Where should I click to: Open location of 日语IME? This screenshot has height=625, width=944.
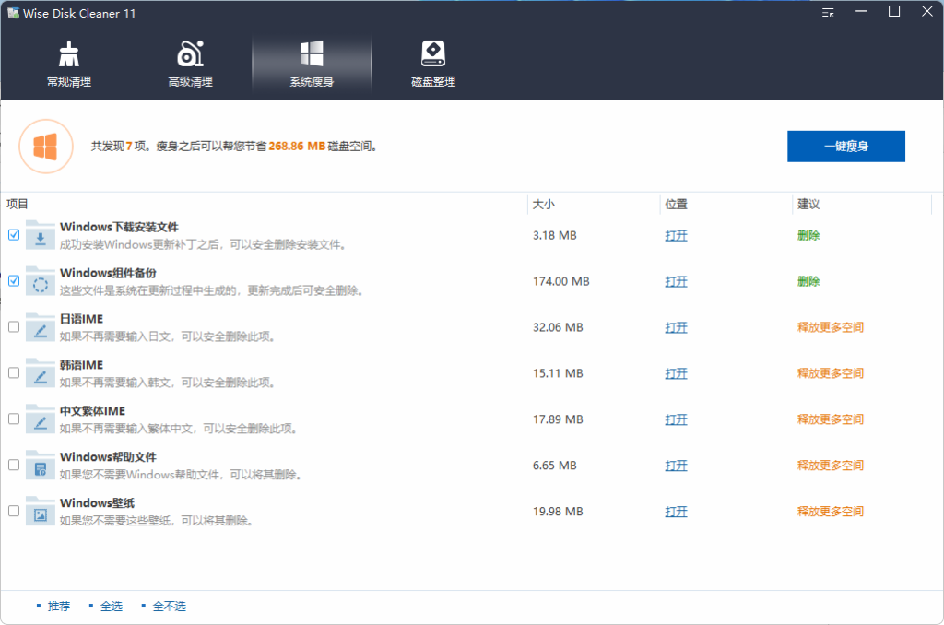click(676, 327)
